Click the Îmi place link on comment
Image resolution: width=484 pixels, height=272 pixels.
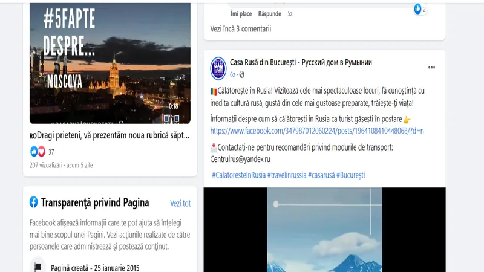click(241, 13)
